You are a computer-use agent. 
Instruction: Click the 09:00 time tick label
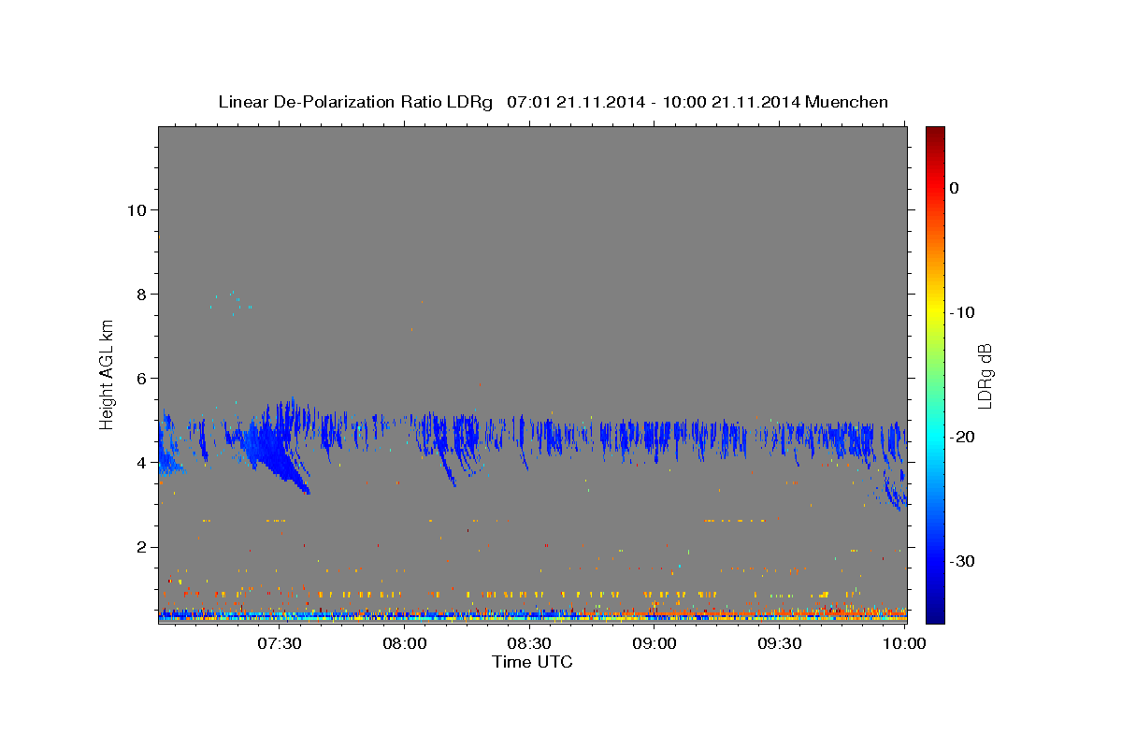[654, 643]
